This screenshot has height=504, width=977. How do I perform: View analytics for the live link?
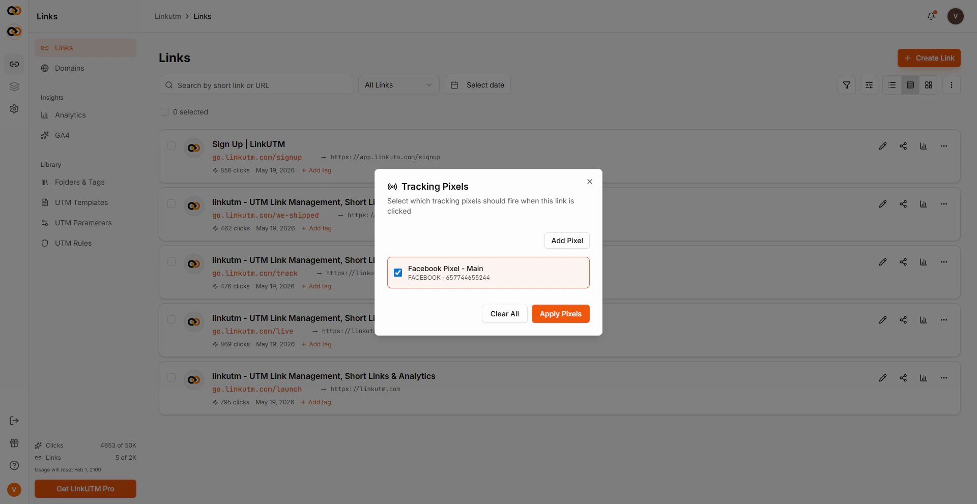[924, 320]
